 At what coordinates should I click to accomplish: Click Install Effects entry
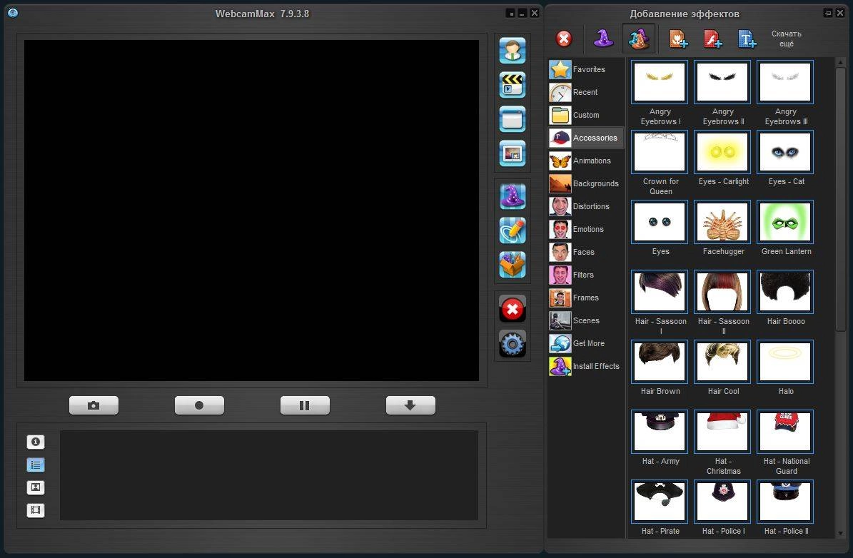(x=586, y=367)
